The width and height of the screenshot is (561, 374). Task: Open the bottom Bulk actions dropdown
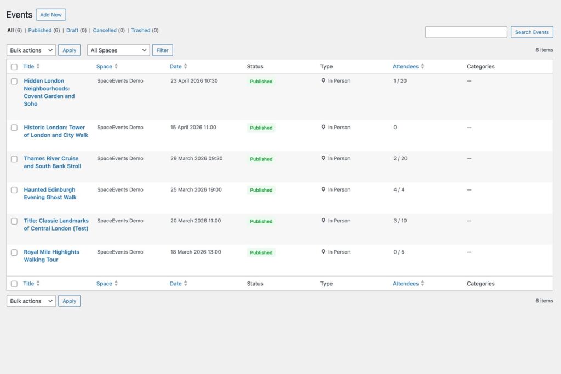point(31,301)
